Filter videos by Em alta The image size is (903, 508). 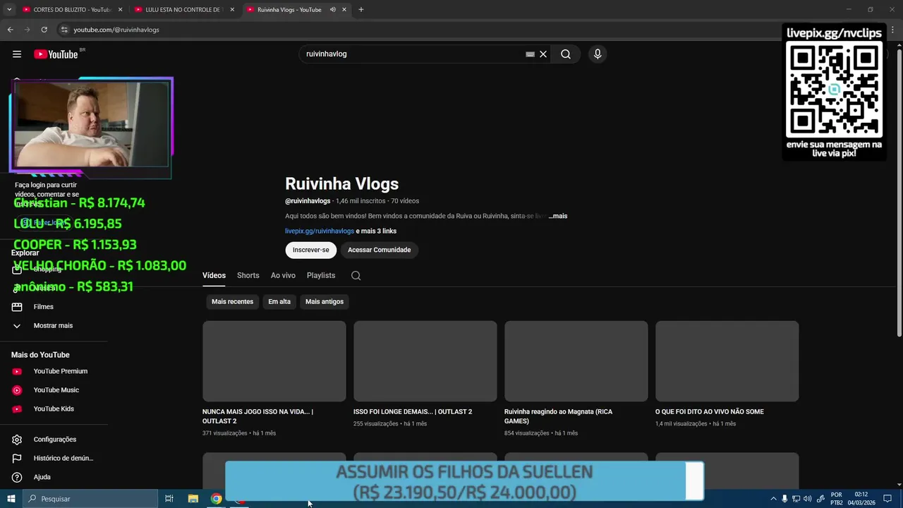[279, 302]
